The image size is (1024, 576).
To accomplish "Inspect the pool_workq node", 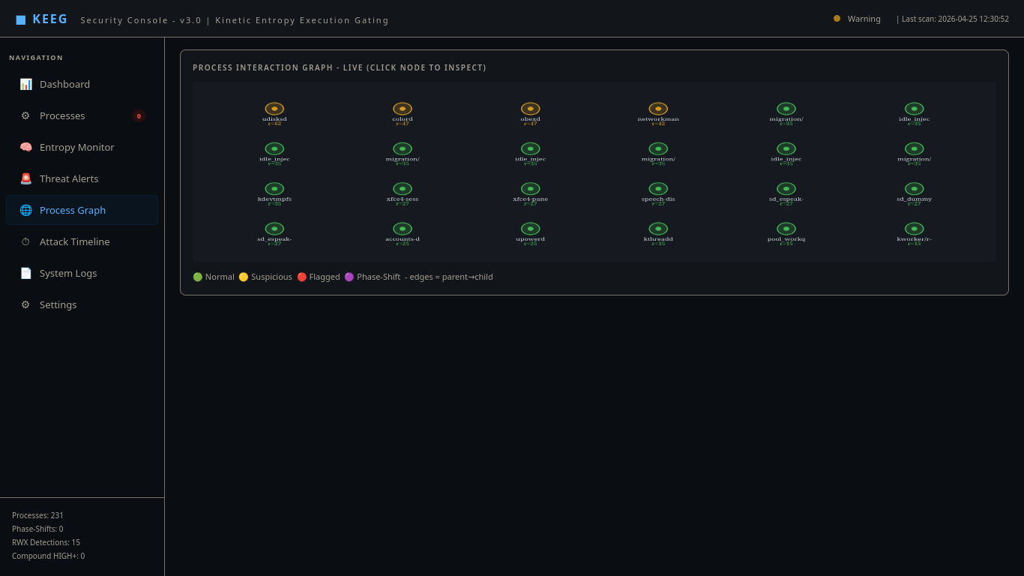I will point(786,229).
